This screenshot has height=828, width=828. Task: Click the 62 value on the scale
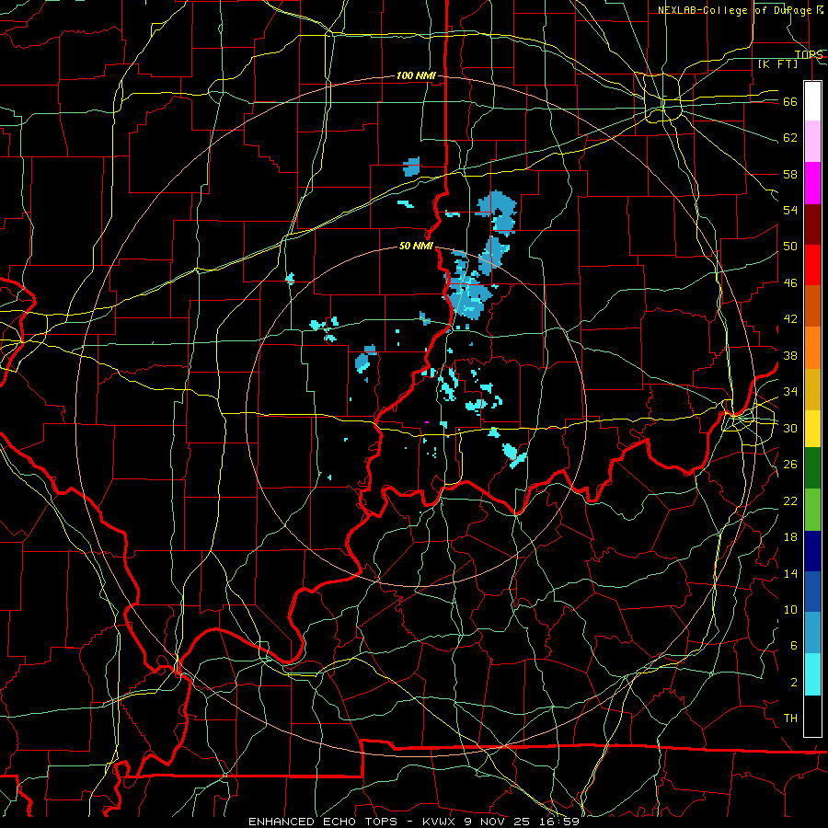click(x=790, y=138)
